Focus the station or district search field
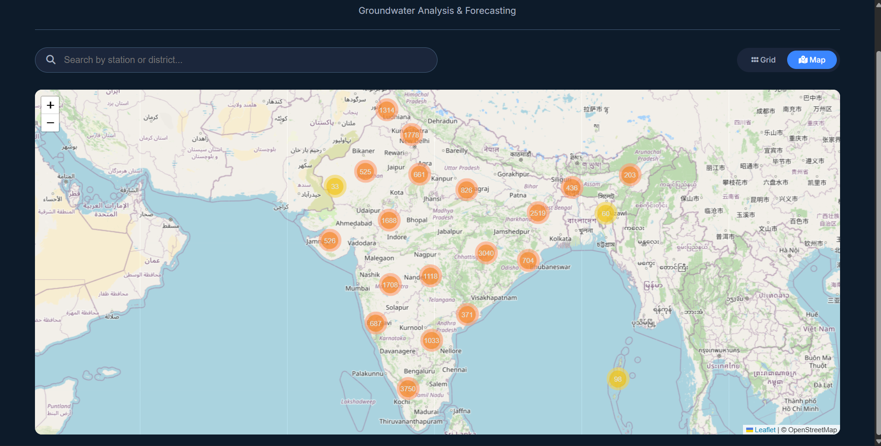Image resolution: width=881 pixels, height=446 pixels. (236, 60)
